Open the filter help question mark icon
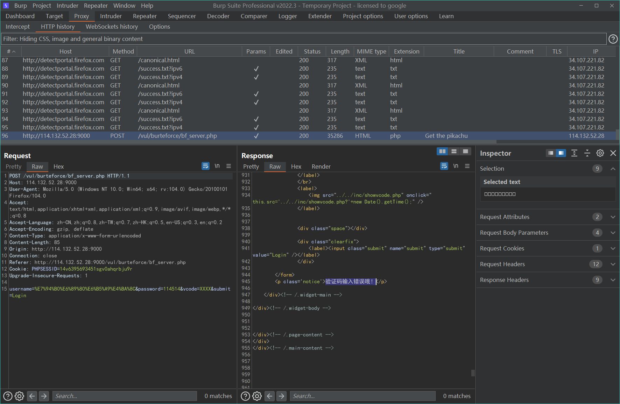Image resolution: width=620 pixels, height=404 pixels. tap(613, 39)
